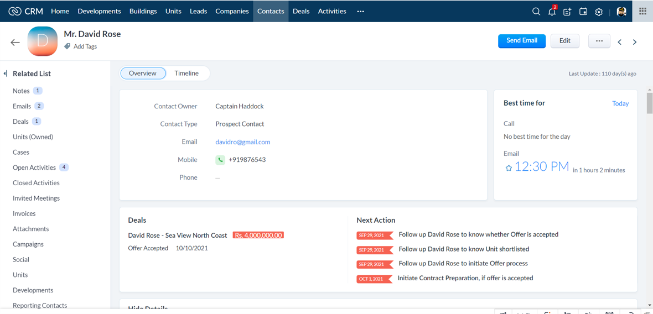
Task: Click the back arrow beside contact avatar
Action: [x=15, y=42]
